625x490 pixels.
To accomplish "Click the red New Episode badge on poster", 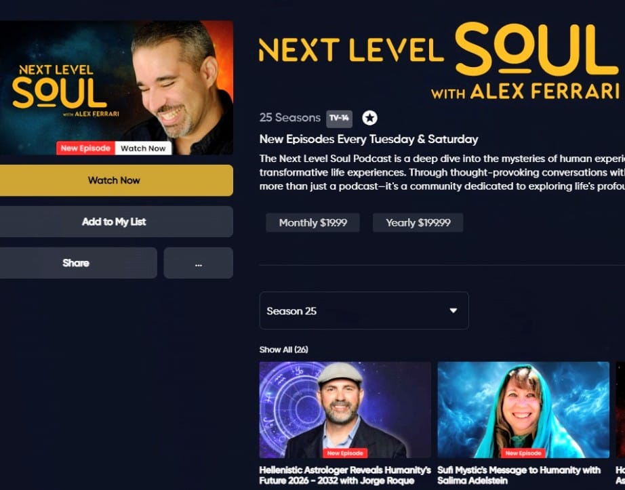I will click(x=85, y=148).
